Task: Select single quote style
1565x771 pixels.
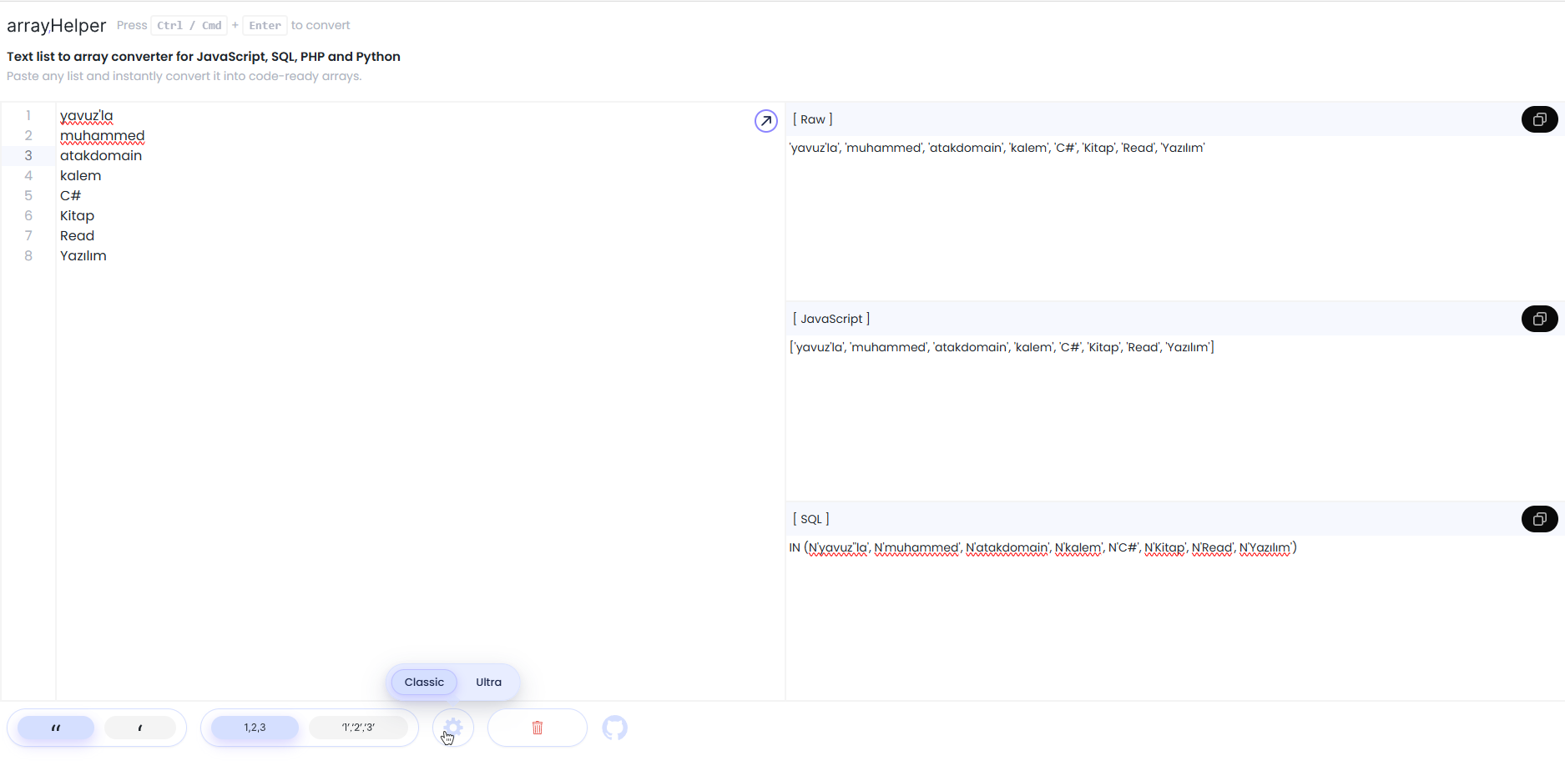Action: (139, 728)
